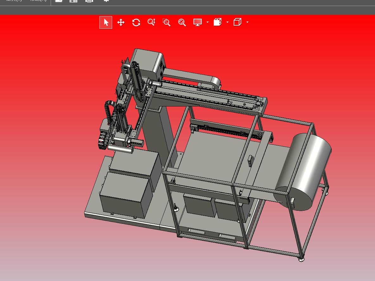This screenshot has height=281, width=375.
Task: Expand dropdown arrow beside sheet-with-arrows icon
Action: pyautogui.click(x=228, y=22)
